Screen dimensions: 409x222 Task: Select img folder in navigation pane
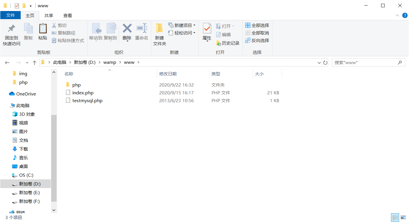(x=23, y=74)
